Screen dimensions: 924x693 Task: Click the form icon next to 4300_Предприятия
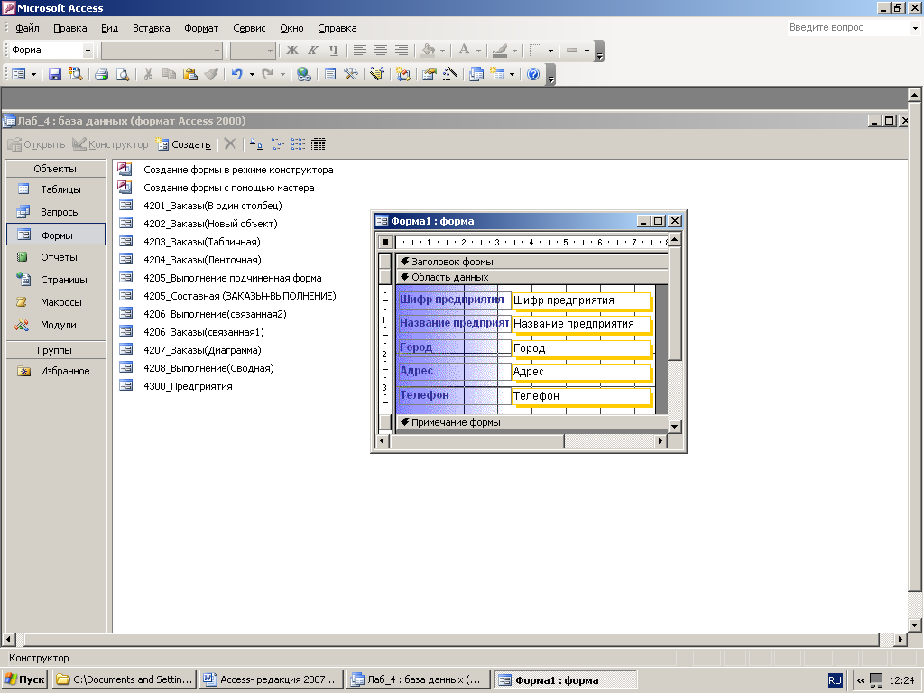tap(125, 386)
